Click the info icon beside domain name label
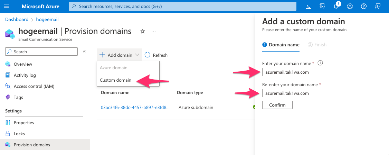The height and width of the screenshot is (155, 389). click(x=320, y=63)
